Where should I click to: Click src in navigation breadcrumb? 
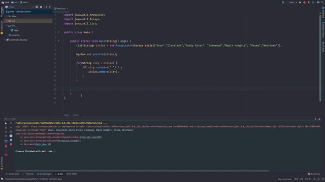coord(14,2)
